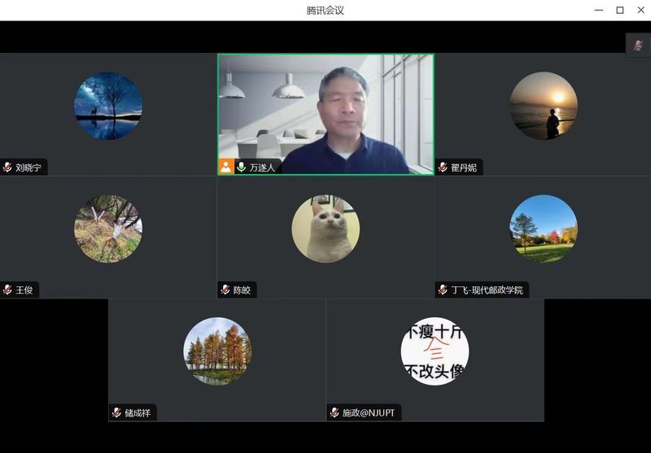The image size is (651, 453).
Task: Click 储成祥's autumn forest avatar
Action: tap(217, 351)
